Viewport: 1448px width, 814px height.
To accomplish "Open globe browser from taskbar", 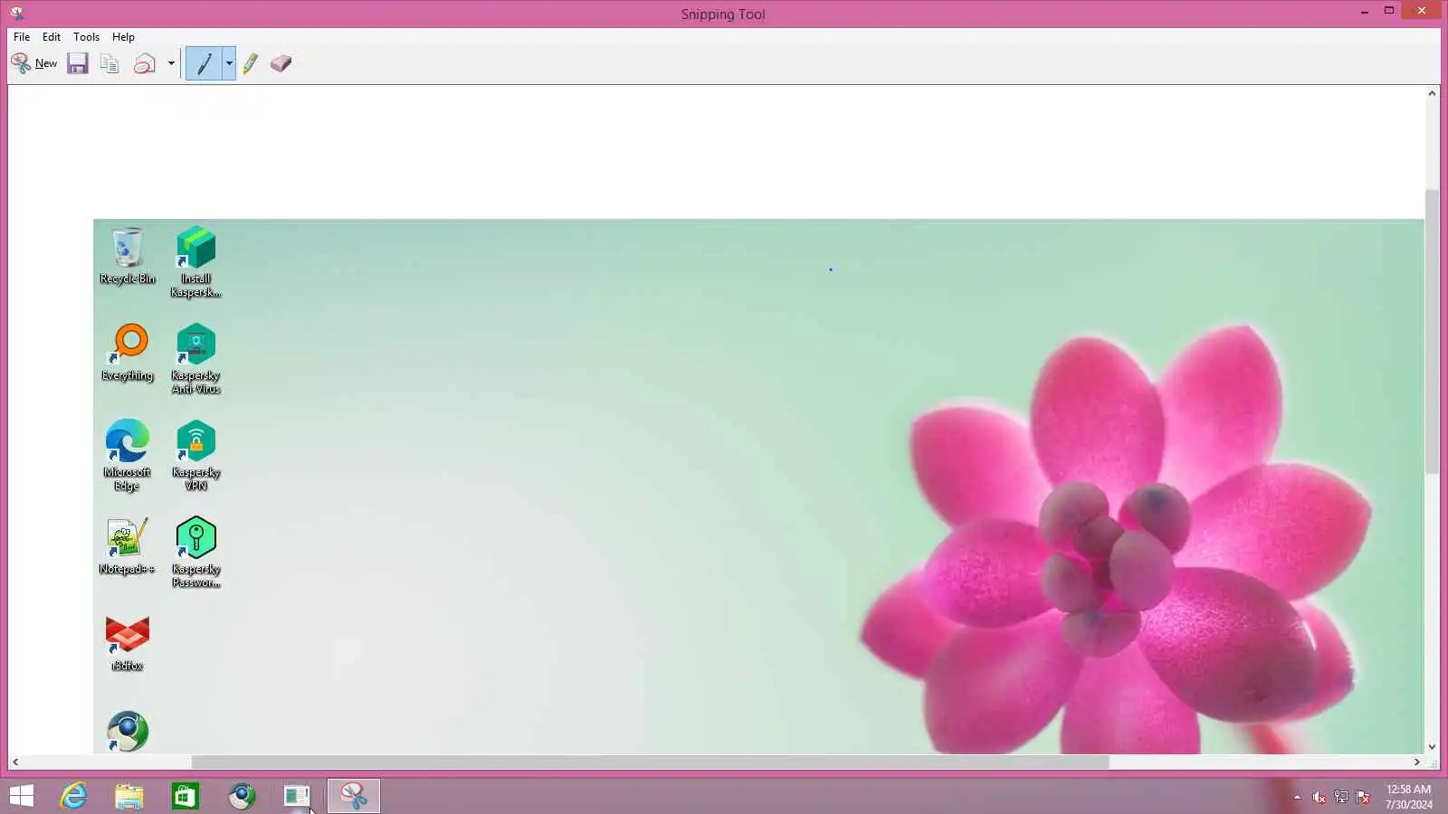I will pyautogui.click(x=242, y=796).
